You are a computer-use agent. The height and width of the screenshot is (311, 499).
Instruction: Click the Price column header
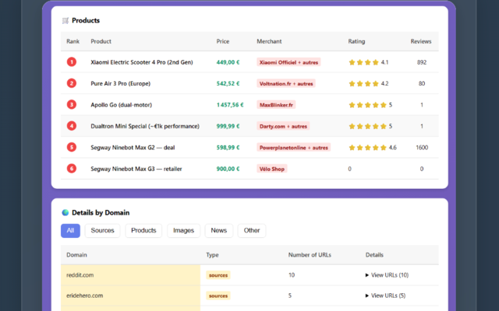223,41
